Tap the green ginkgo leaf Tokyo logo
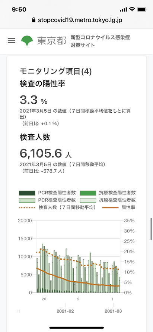Image resolution: width=153 pixels, height=332 pixels. click(x=27, y=41)
